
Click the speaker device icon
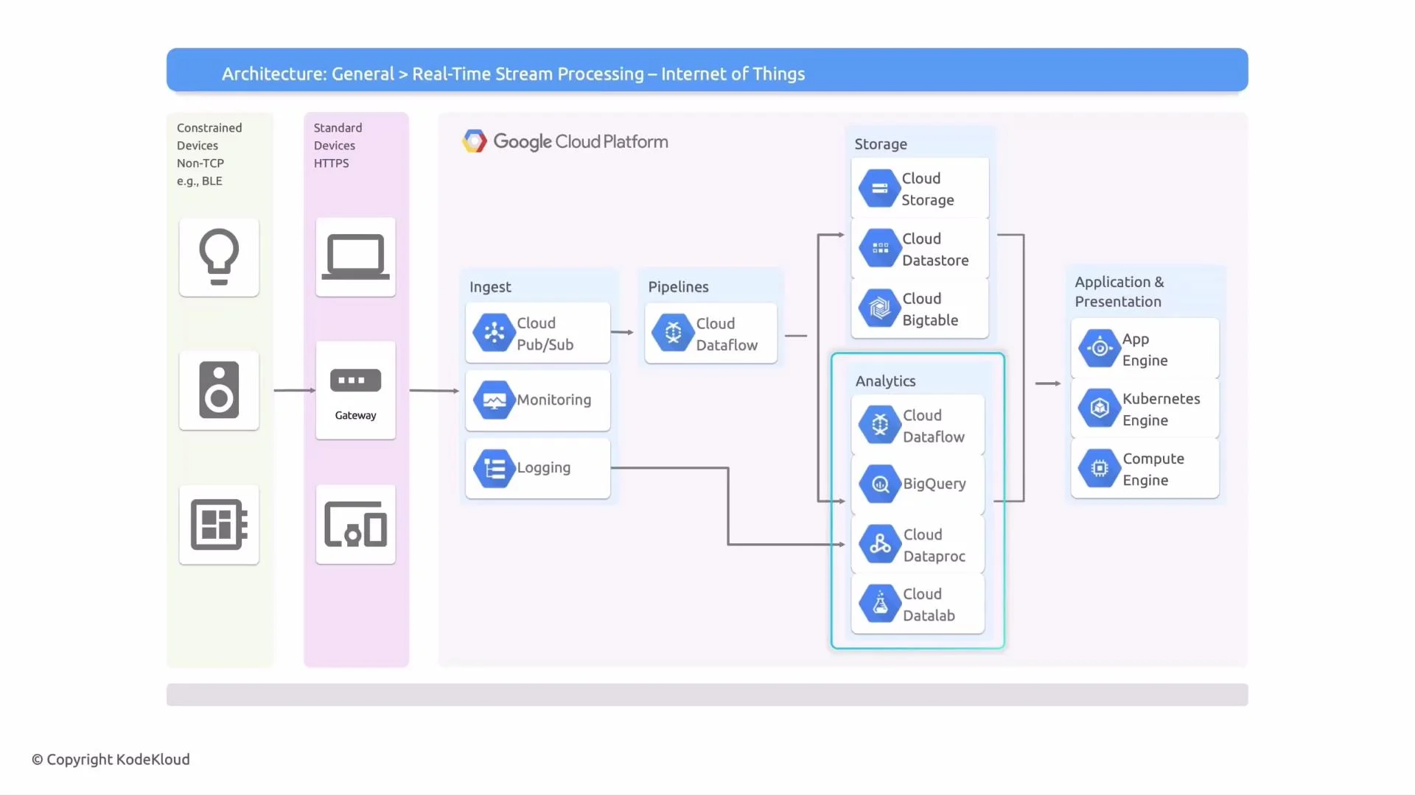click(219, 390)
